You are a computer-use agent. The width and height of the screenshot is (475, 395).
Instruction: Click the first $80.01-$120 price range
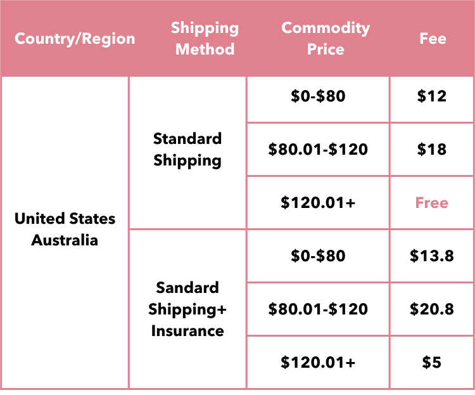click(318, 149)
